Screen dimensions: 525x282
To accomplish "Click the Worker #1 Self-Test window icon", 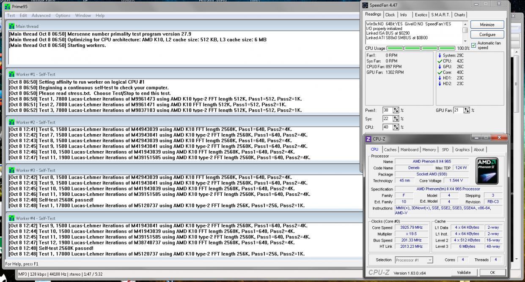I will (11, 74).
